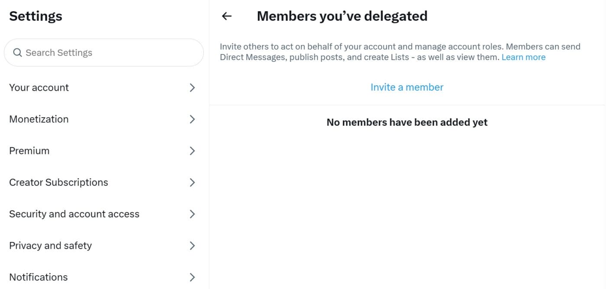The width and height of the screenshot is (606, 289).
Task: Click the search magnifier icon
Action: [x=17, y=53]
